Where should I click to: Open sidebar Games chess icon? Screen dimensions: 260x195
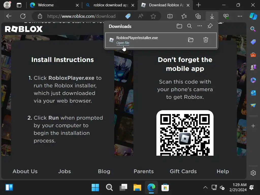253,67
